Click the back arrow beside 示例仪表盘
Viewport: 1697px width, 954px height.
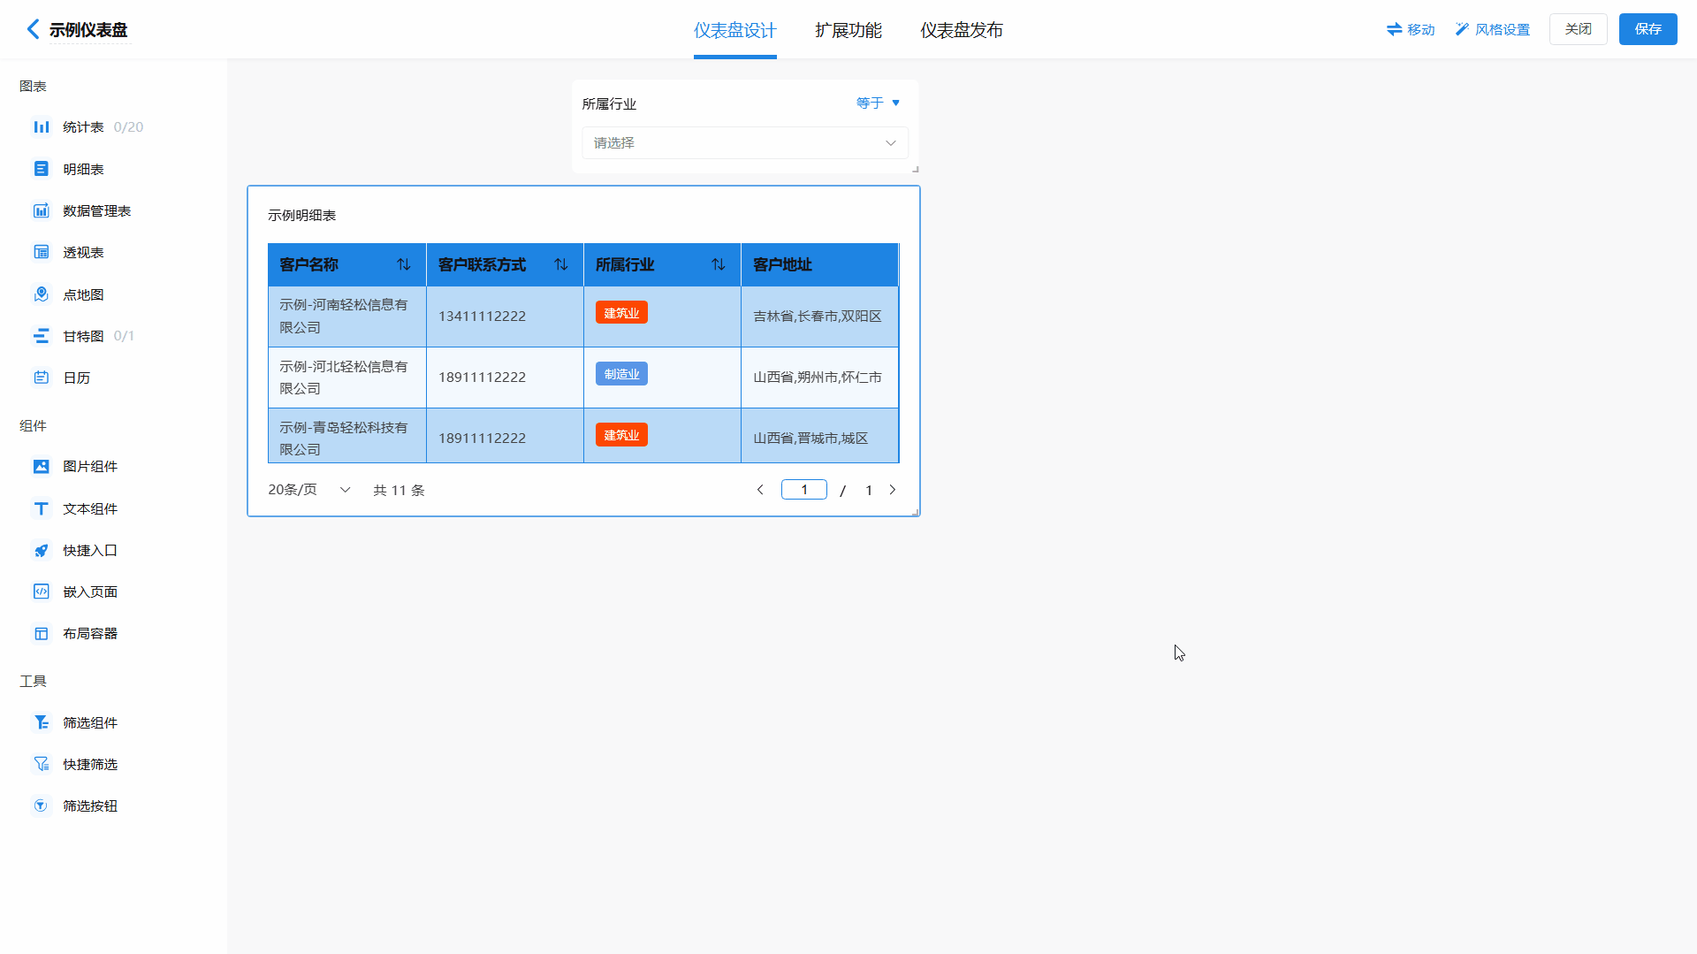[34, 29]
